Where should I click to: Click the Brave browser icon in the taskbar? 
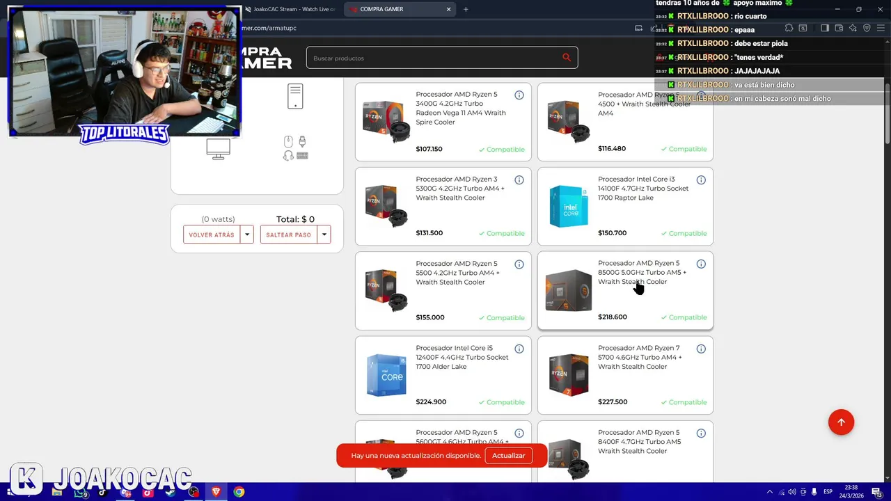(216, 492)
